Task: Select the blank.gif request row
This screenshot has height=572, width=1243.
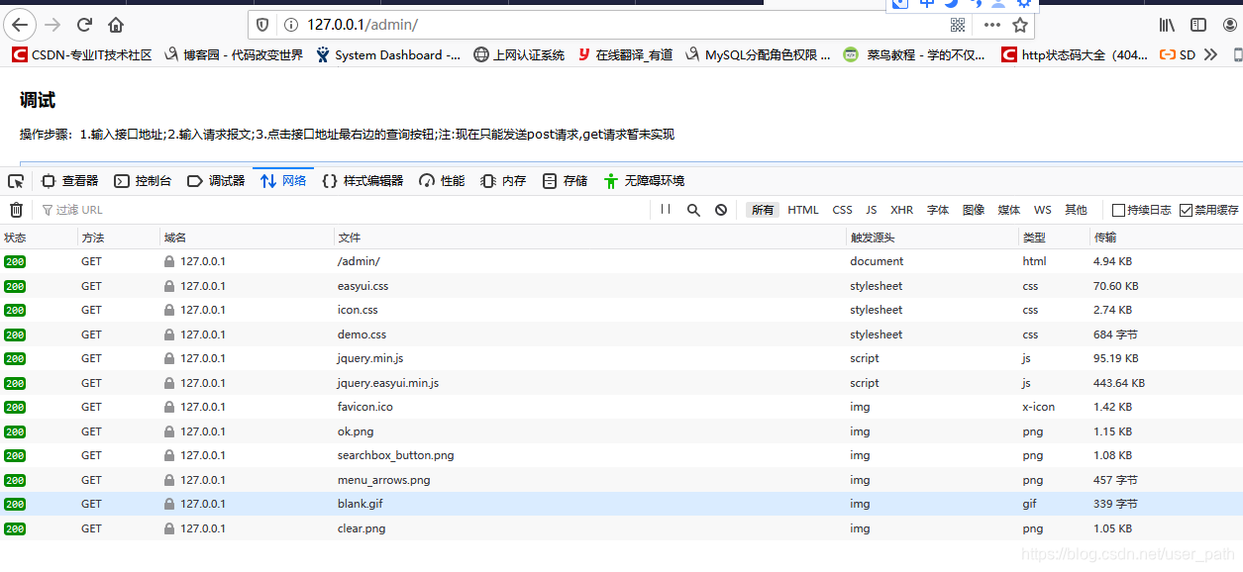Action: [621, 504]
